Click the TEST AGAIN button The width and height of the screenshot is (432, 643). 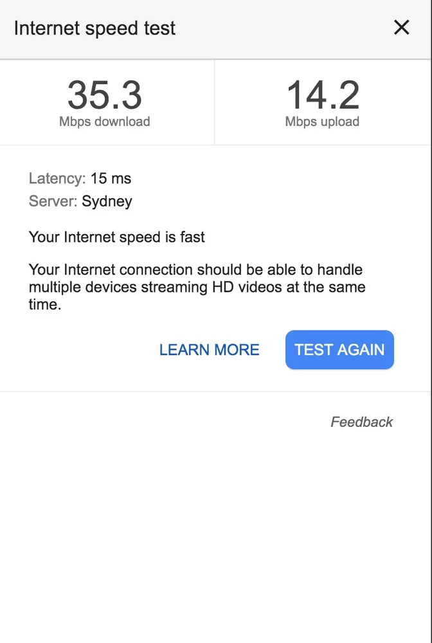[339, 350]
